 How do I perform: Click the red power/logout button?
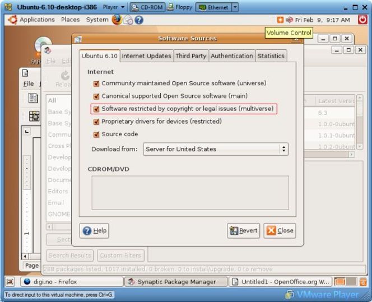tap(362, 20)
